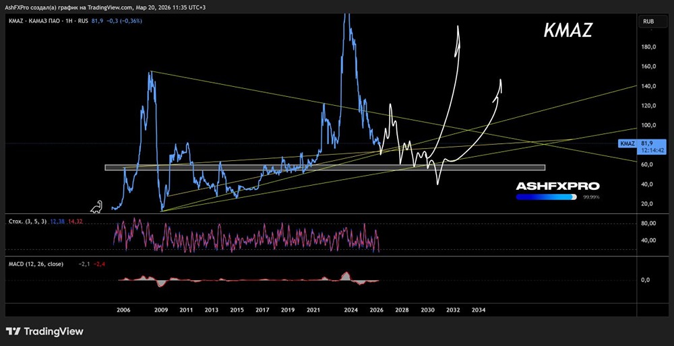Click 2026 on the time axis

pos(377,310)
